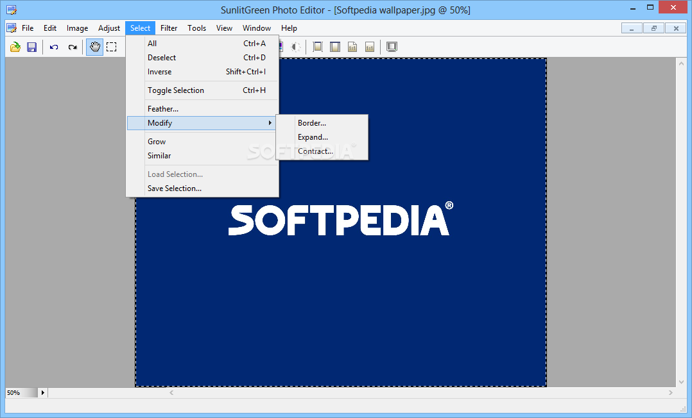Viewport: 692px width, 418px height.
Task: Choose Border... in Modify submenu
Action: [x=322, y=122]
